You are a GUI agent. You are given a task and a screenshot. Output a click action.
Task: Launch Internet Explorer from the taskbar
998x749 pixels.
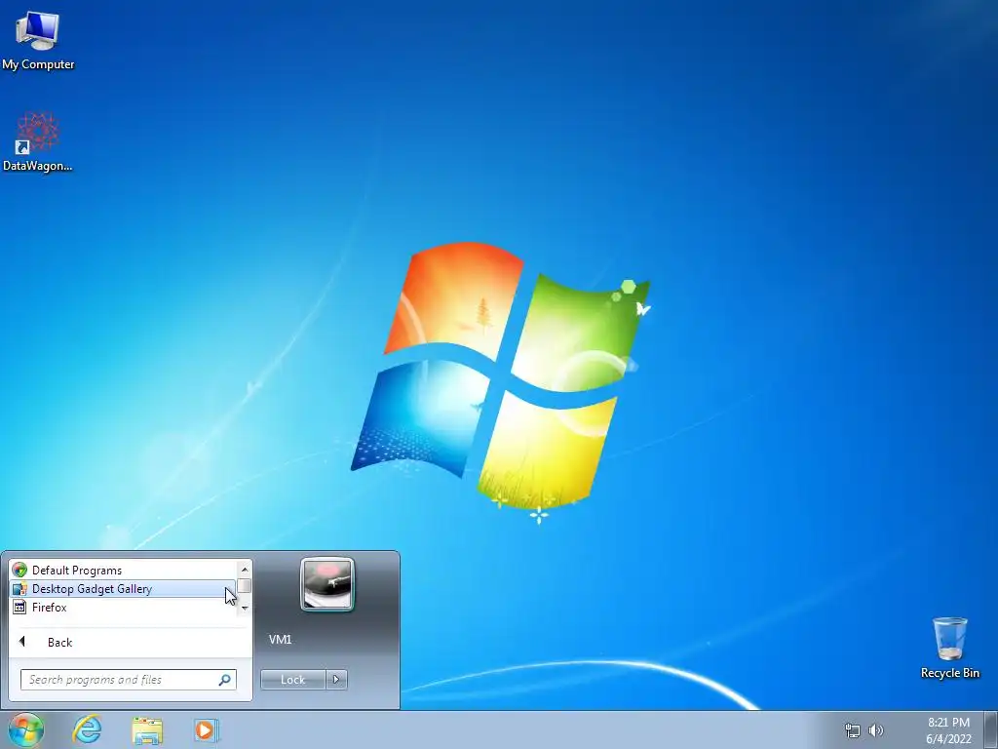coord(87,729)
